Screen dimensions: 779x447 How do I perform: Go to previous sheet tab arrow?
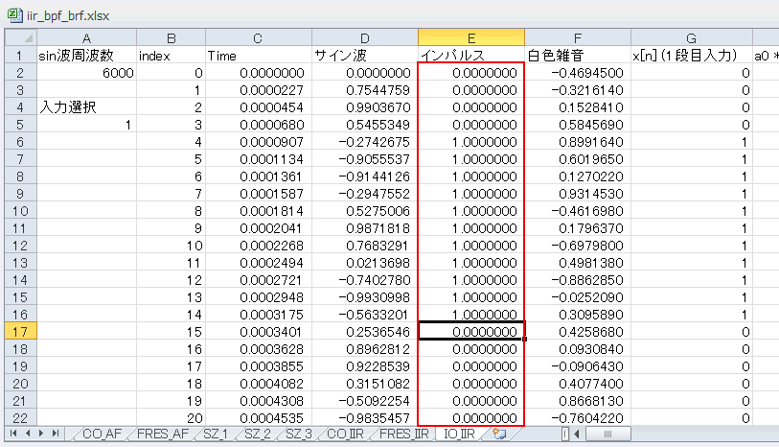(28, 434)
